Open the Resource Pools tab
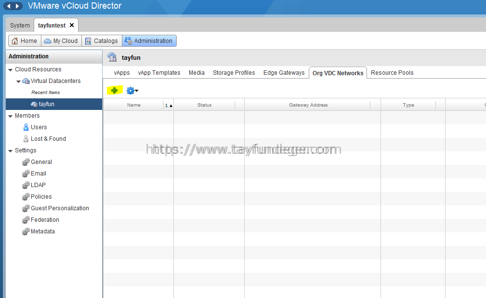486x298 pixels. 392,73
